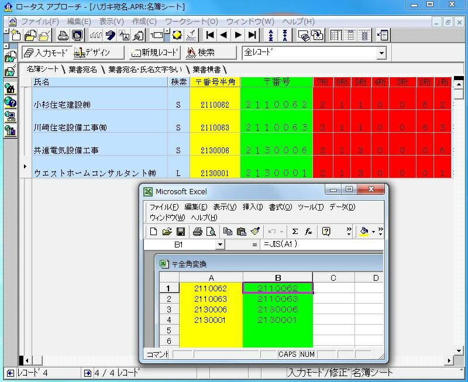Click the Excel formula bar showing =JIS(A1)
Screen dimensions: 468x382
click(x=321, y=245)
